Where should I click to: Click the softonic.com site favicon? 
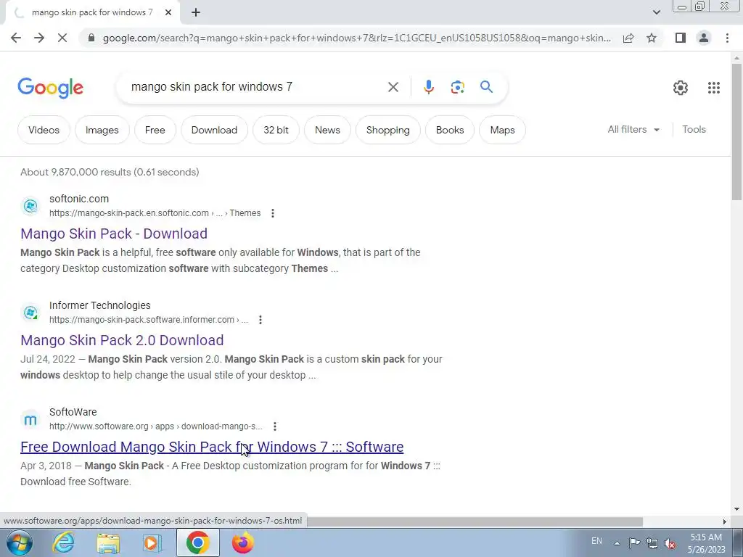click(30, 206)
